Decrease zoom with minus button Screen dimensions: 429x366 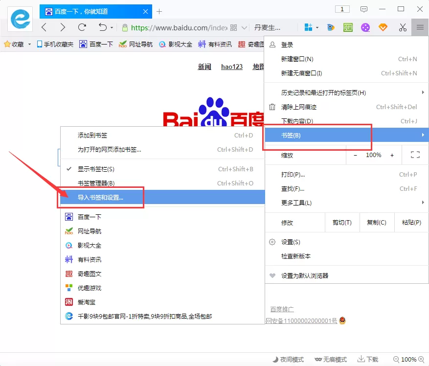(x=355, y=155)
